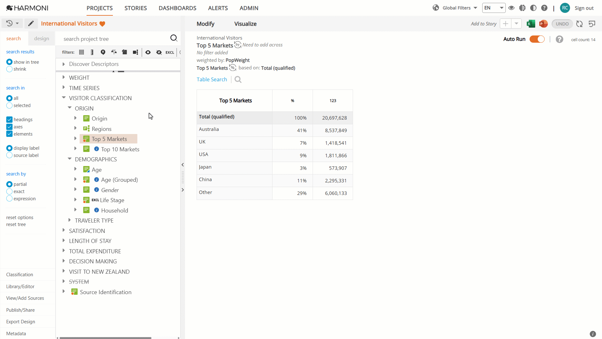Export table to Excel
The image size is (602, 339).
tap(531, 24)
